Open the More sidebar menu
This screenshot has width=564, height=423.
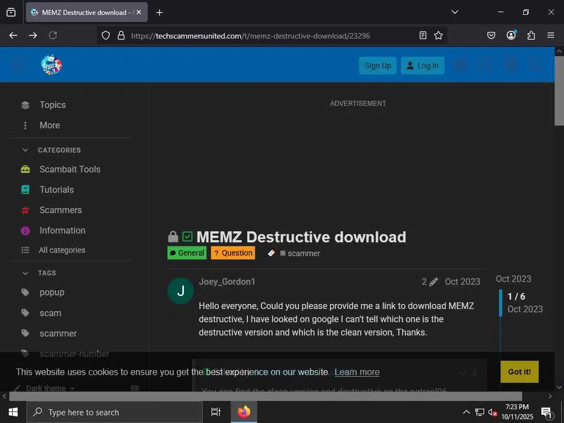click(x=50, y=125)
